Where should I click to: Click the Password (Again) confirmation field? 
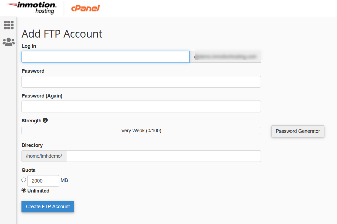pos(141,106)
